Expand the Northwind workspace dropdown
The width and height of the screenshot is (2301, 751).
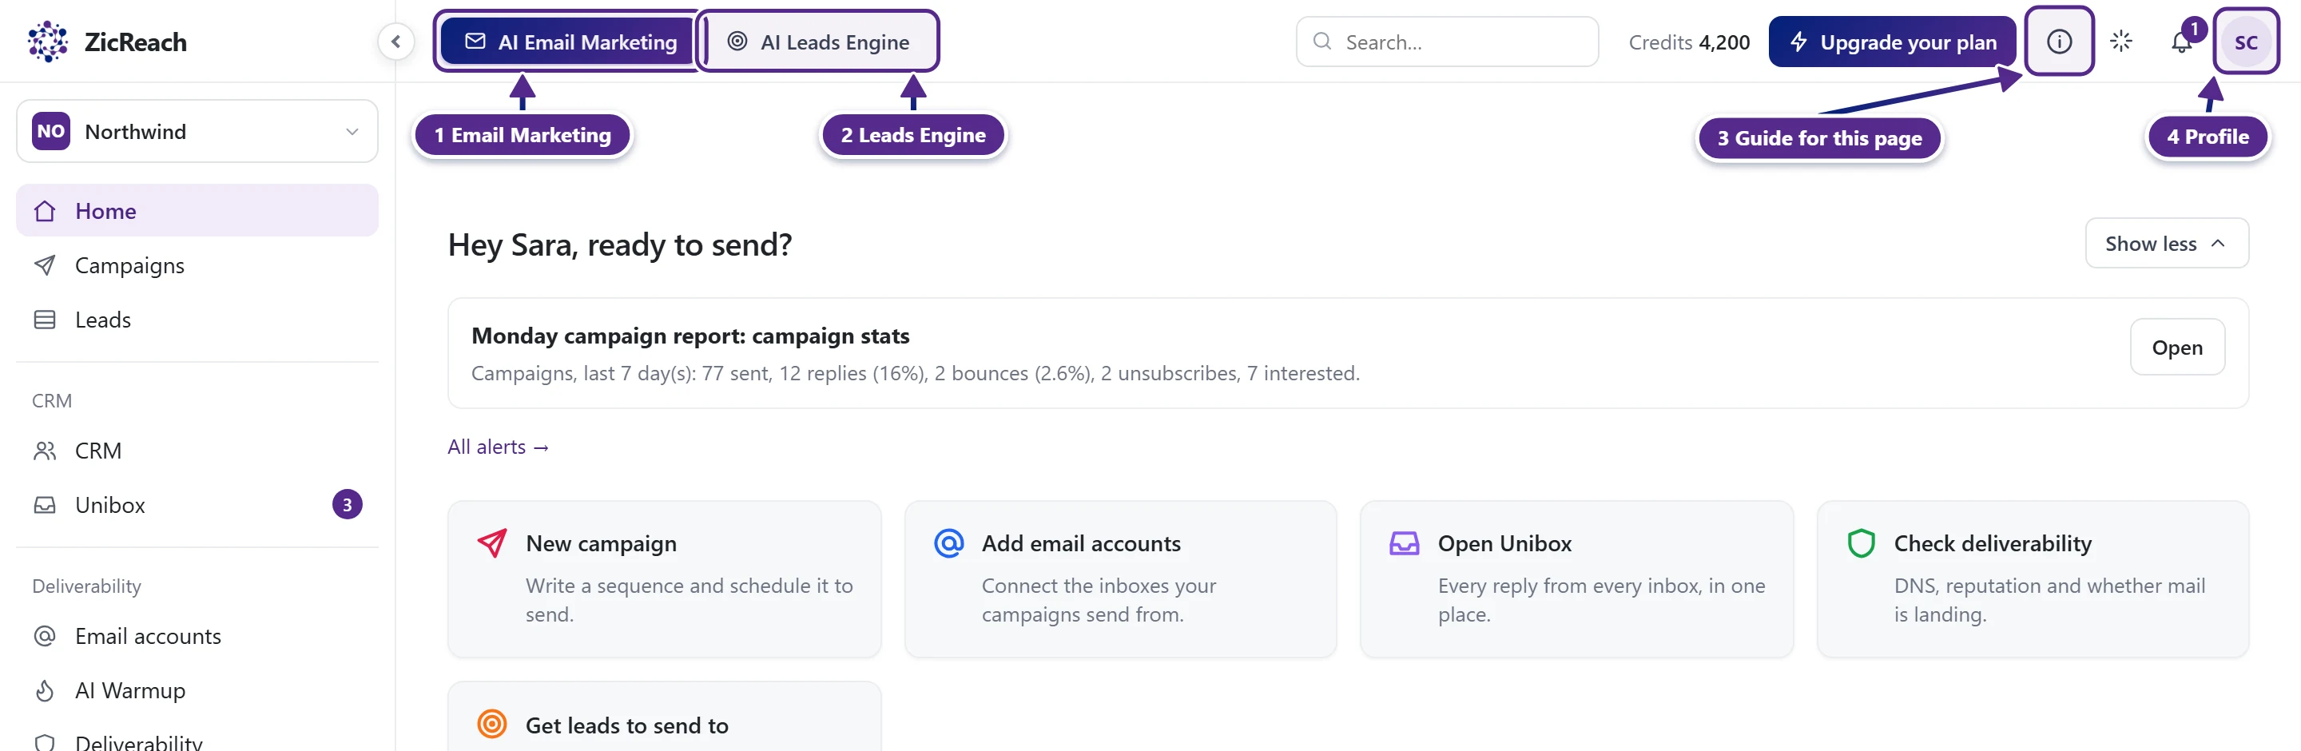(197, 131)
